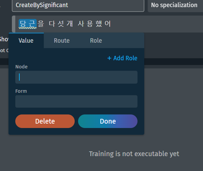Click the word 다섯 in the sentence
This screenshot has height=171, width=203.
point(56,24)
